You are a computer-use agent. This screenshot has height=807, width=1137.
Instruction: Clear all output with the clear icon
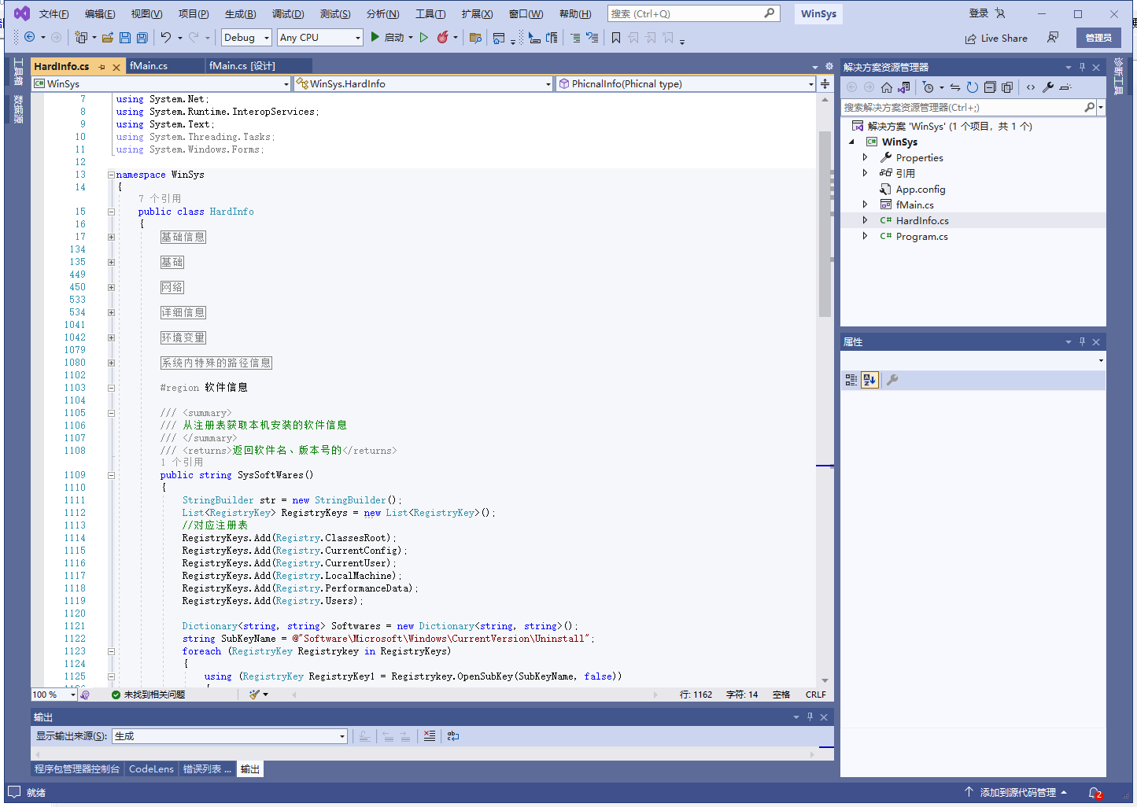[430, 736]
